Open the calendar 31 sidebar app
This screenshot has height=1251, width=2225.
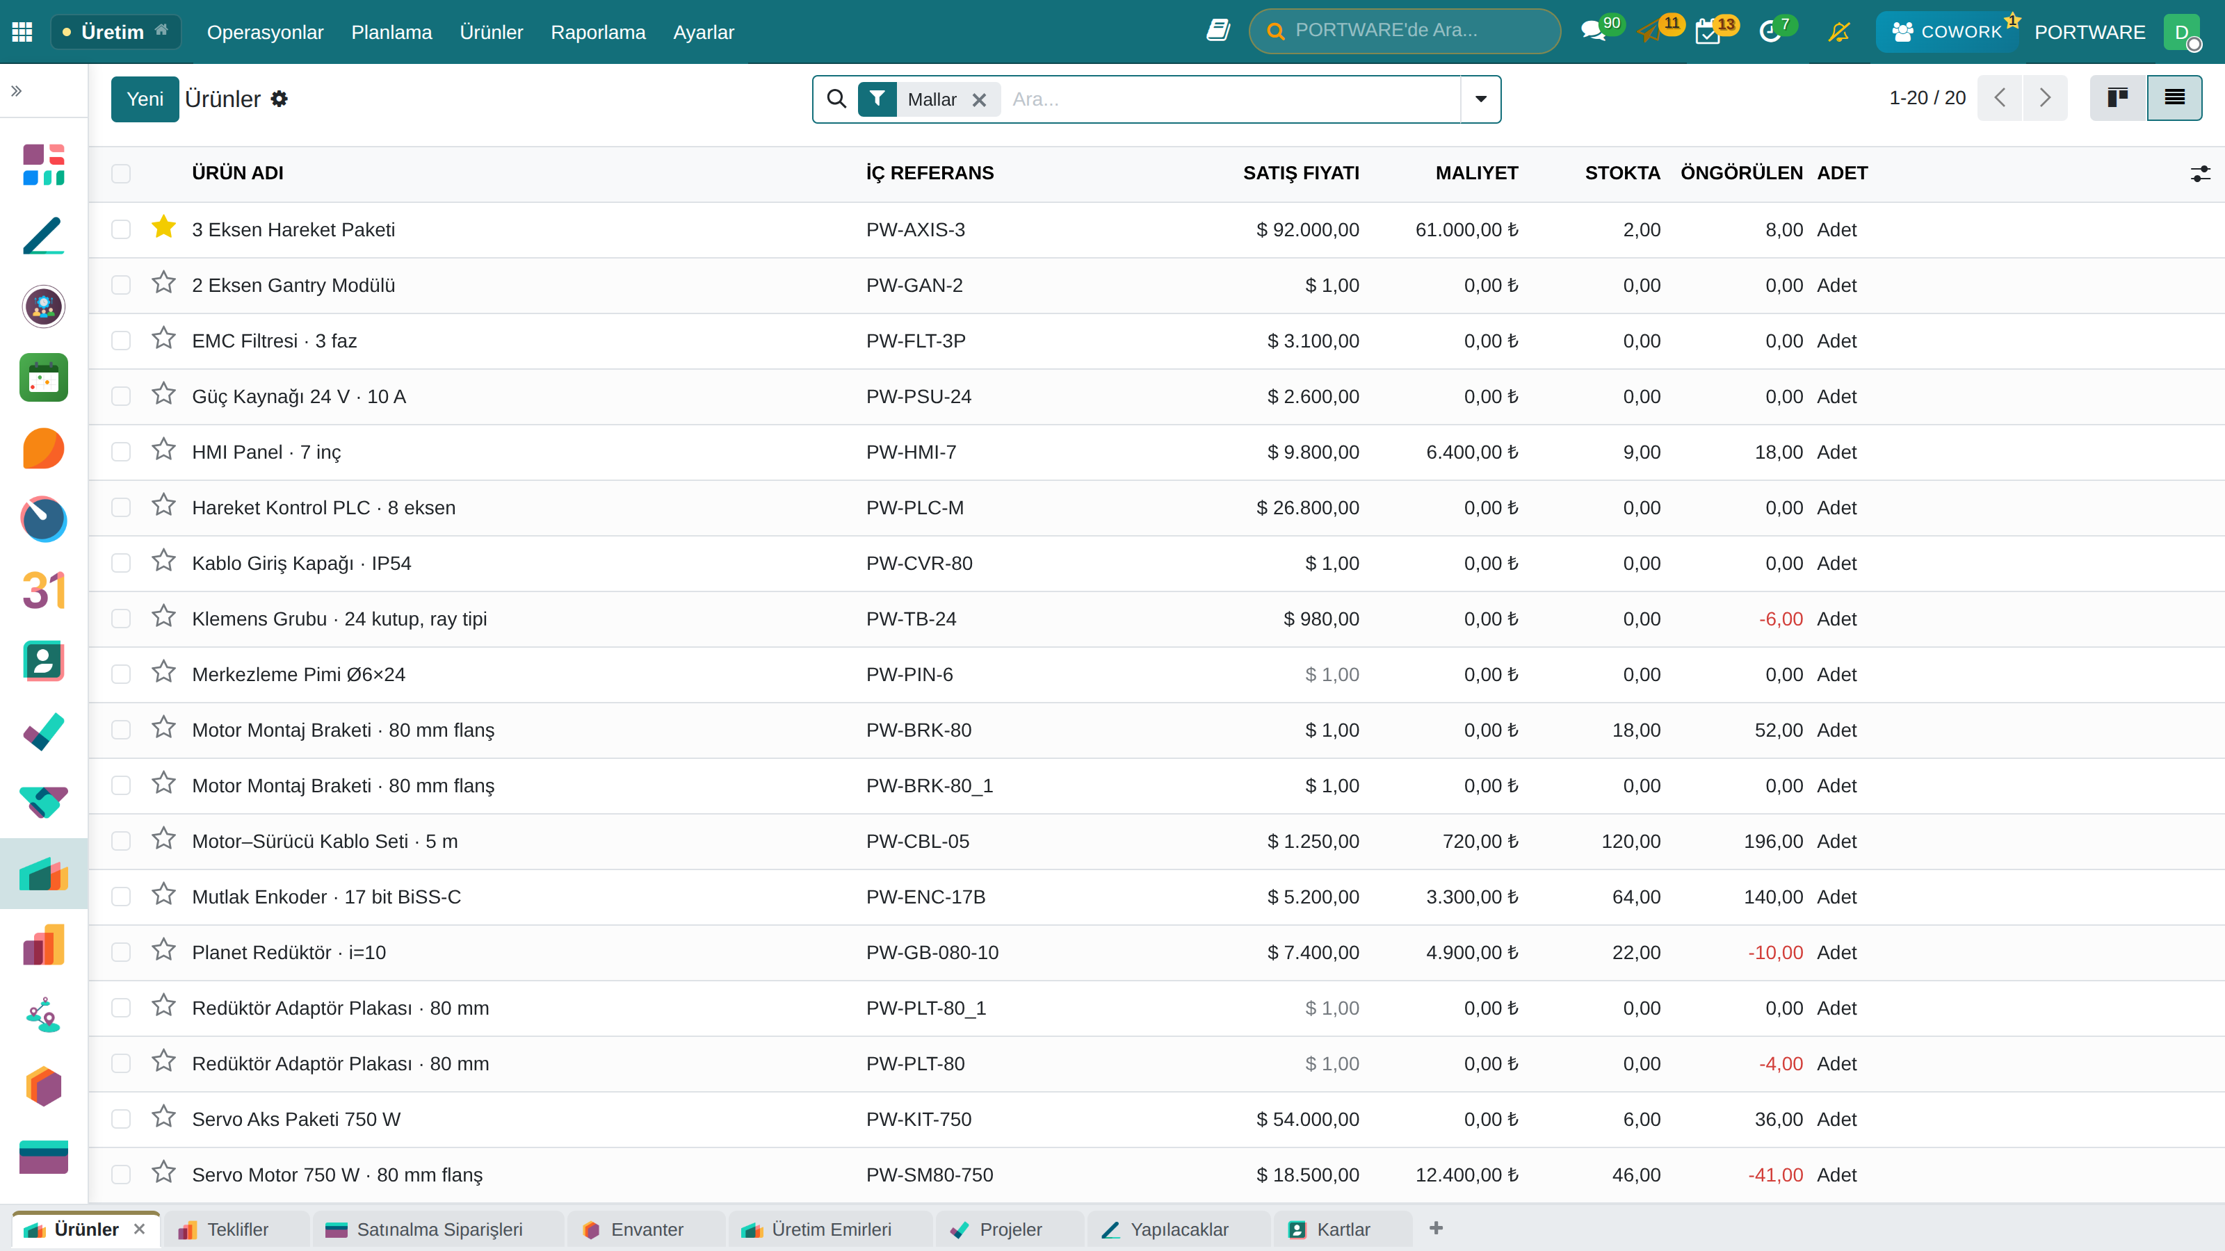pyautogui.click(x=43, y=591)
